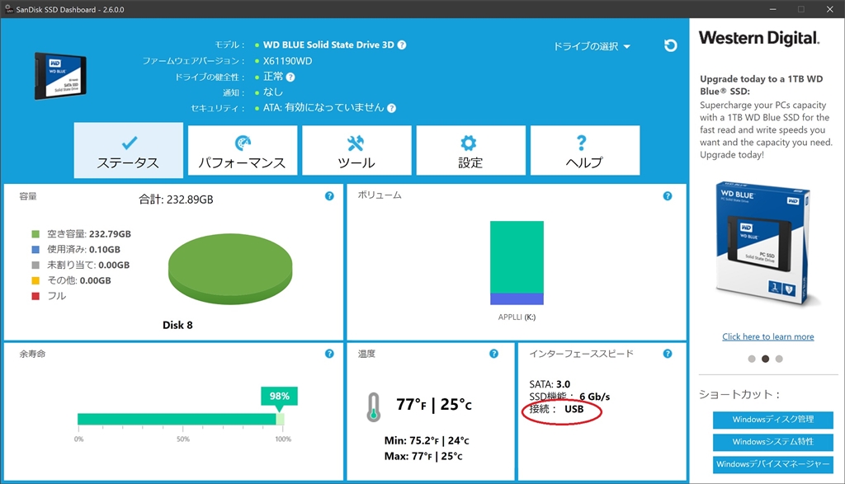Click the green 空き容量 legend swatch
845x484 pixels.
(35, 234)
